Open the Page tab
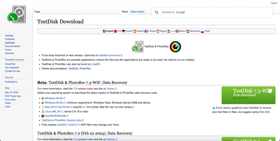Viewport: 280px width, 141px height. point(37,12)
